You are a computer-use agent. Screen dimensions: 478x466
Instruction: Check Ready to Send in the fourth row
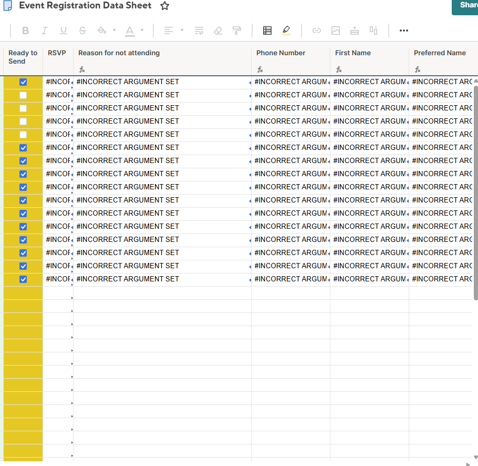23,121
